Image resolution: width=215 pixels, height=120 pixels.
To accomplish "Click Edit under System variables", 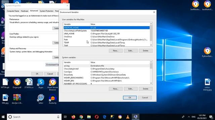I will click(x=131, y=89).
